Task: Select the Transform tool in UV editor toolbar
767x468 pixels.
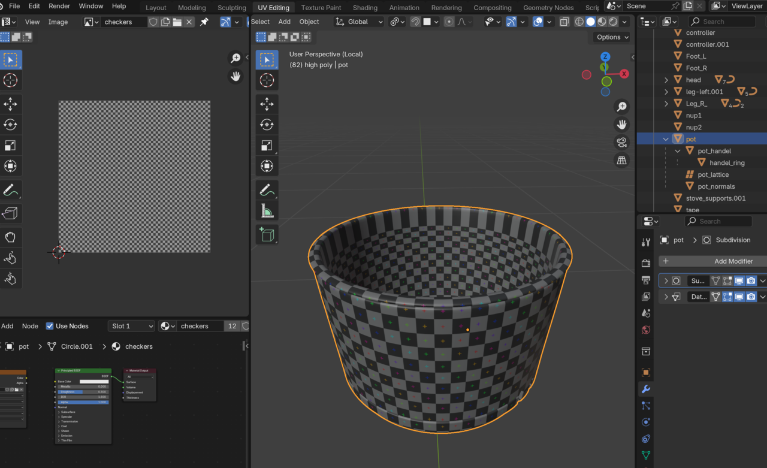Action: [x=10, y=166]
